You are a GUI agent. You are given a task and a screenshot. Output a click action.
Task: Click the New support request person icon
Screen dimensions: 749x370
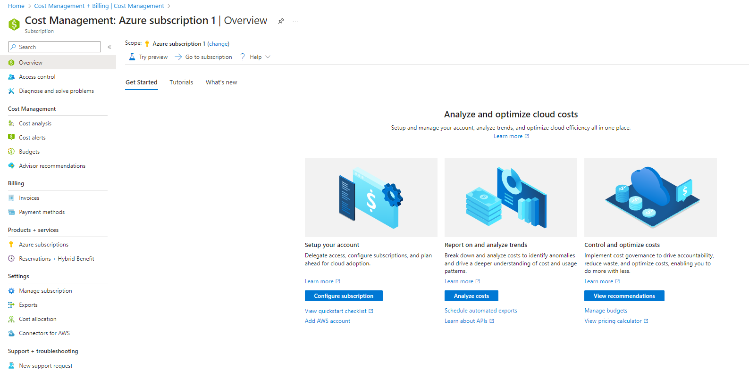(11, 366)
